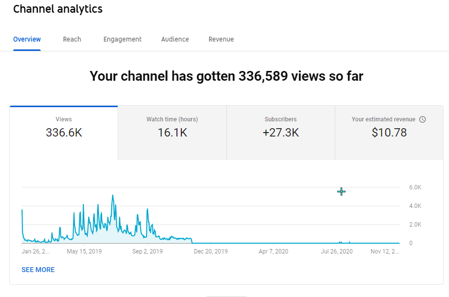Click the 336,589 views headline text

click(226, 76)
